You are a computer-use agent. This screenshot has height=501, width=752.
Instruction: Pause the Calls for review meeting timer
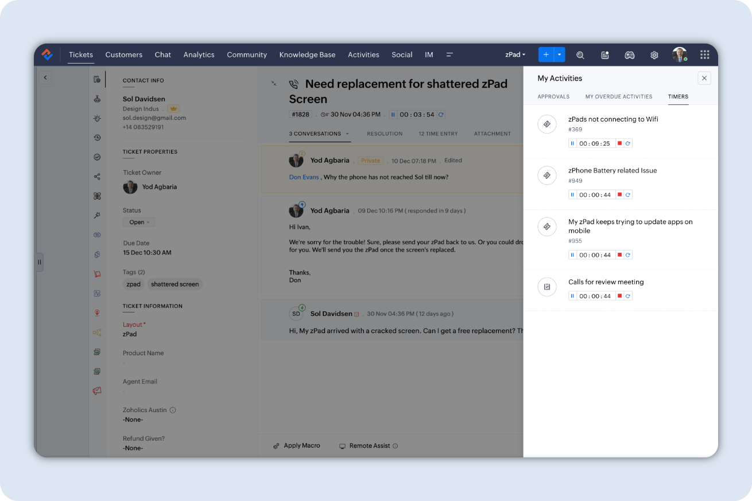pyautogui.click(x=572, y=296)
